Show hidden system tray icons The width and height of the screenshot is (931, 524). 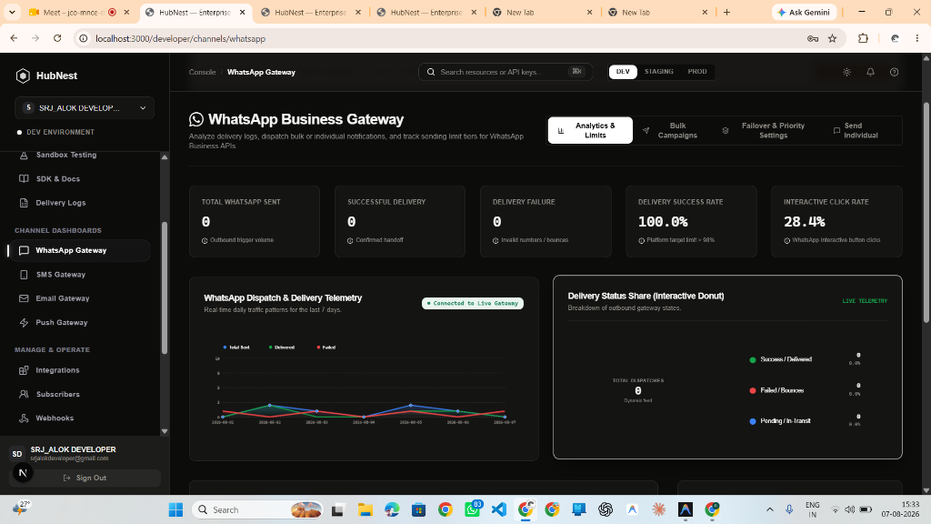pyautogui.click(x=770, y=509)
